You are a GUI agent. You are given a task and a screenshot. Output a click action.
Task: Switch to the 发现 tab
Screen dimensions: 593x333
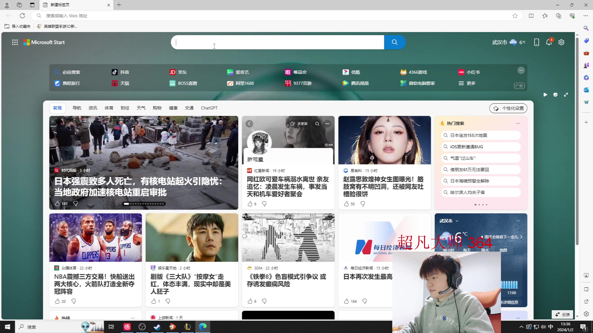pyautogui.click(x=57, y=108)
